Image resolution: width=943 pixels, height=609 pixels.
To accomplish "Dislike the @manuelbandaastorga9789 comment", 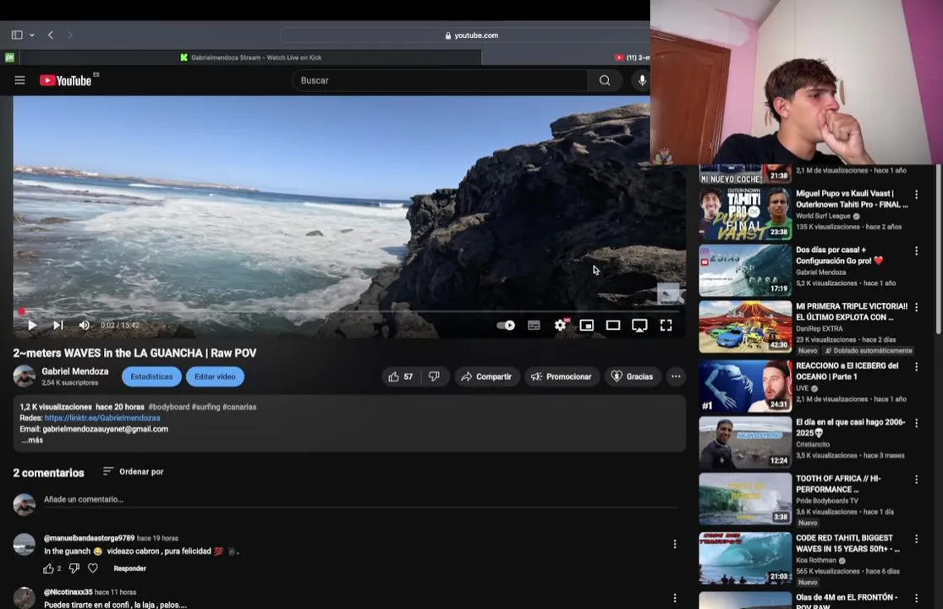I will tap(74, 568).
